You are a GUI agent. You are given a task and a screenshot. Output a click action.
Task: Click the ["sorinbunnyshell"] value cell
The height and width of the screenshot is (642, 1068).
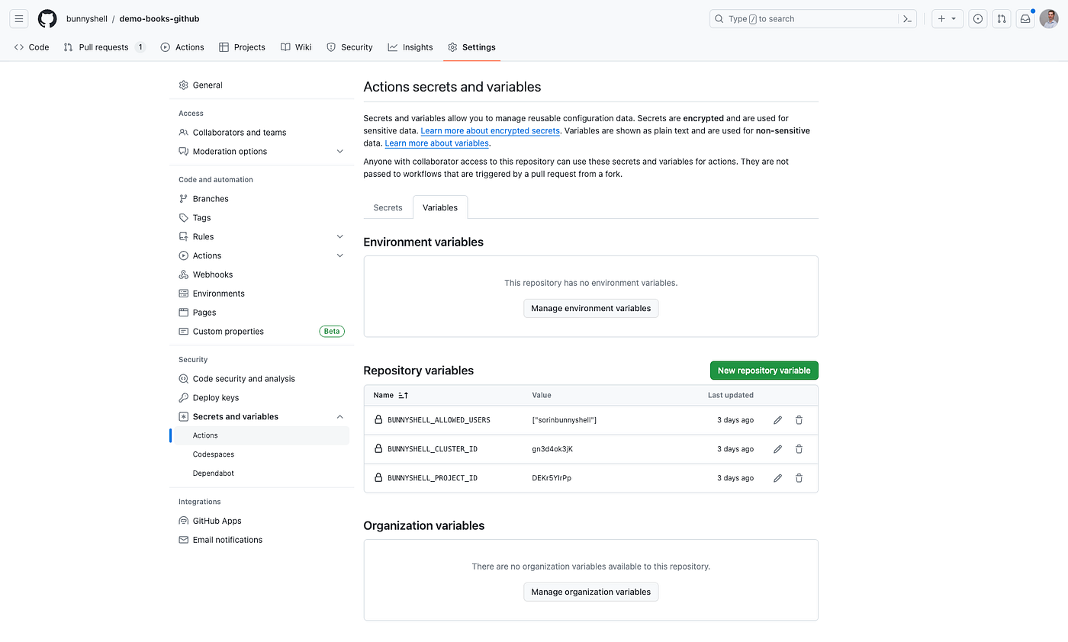pyautogui.click(x=565, y=420)
